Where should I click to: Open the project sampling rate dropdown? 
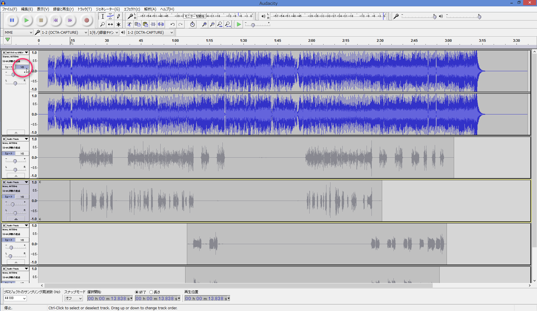[15, 298]
